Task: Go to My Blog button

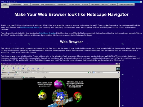Action: pos(26,4)
